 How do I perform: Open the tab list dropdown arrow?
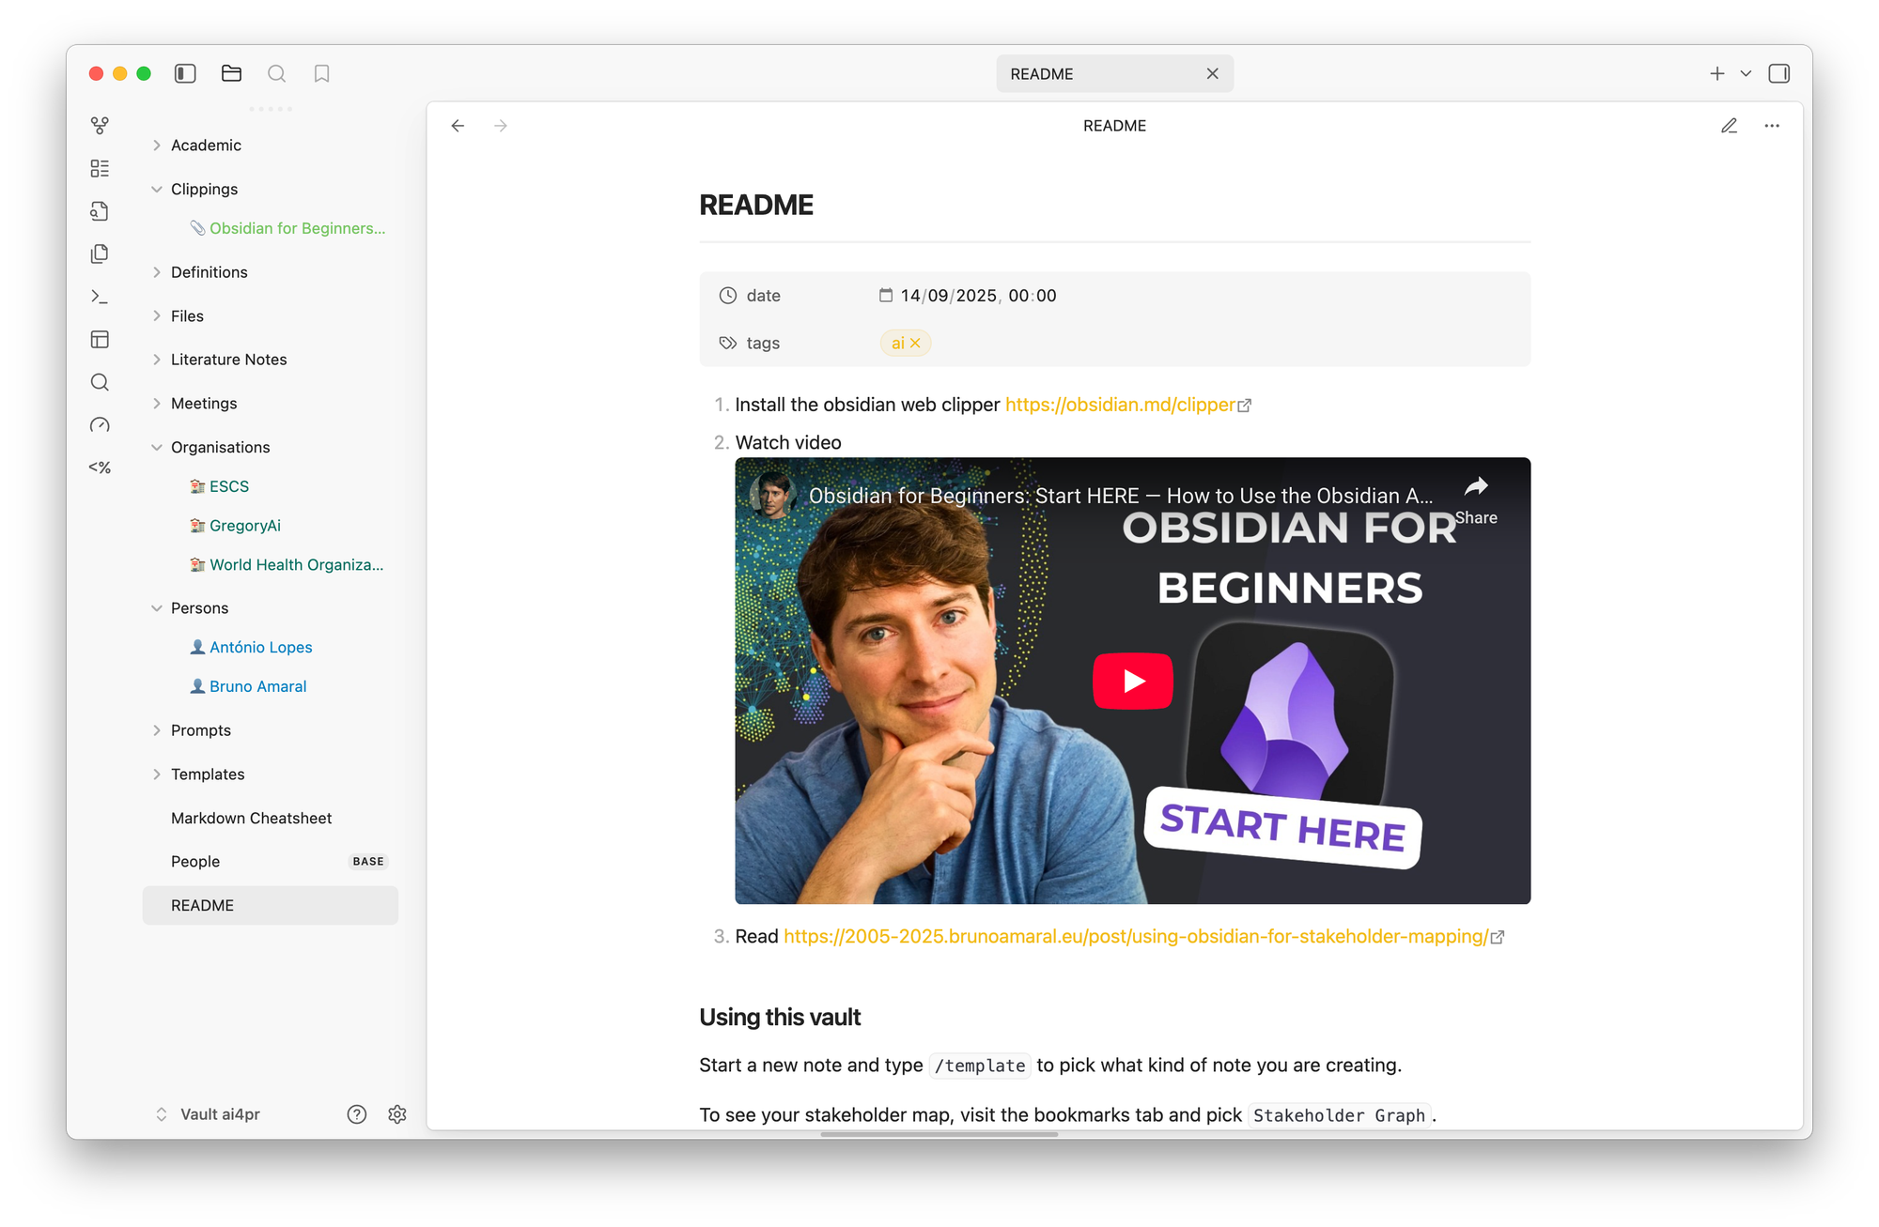click(1746, 73)
